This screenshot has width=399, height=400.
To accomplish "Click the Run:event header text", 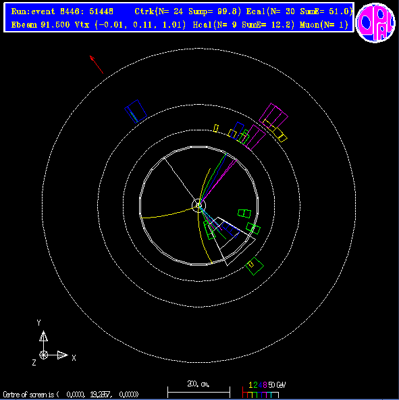I will pos(63,11).
